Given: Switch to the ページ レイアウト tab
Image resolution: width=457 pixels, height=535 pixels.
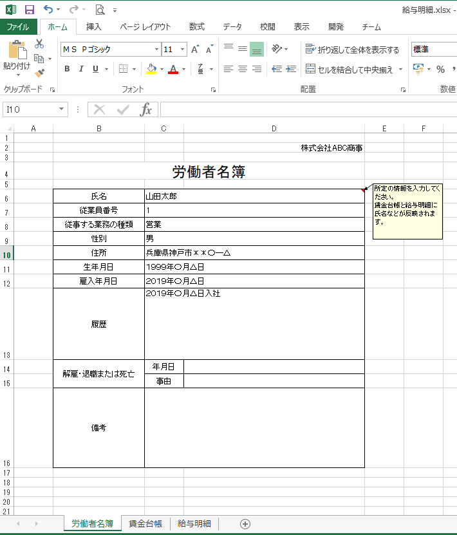Looking at the screenshot, I should pos(145,27).
